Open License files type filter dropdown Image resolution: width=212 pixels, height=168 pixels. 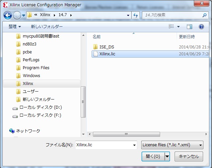pyautogui.click(x=172, y=145)
